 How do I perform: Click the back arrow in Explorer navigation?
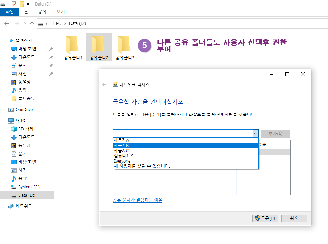click(x=7, y=23)
